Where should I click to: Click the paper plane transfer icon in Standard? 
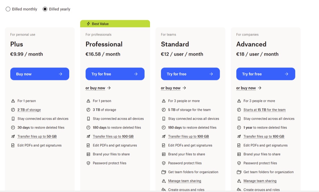point(163,136)
